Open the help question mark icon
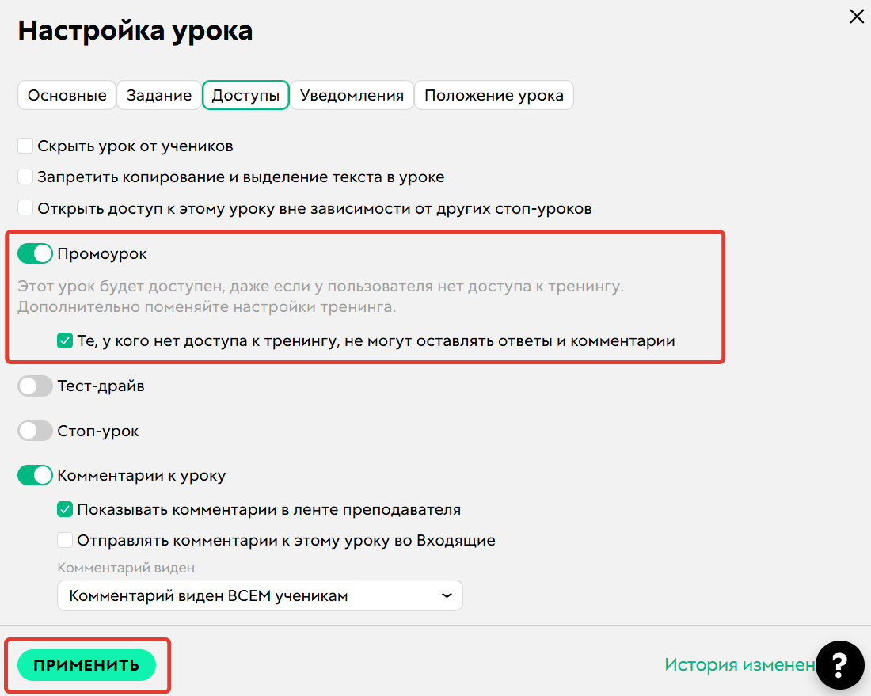The height and width of the screenshot is (696, 871). [839, 665]
